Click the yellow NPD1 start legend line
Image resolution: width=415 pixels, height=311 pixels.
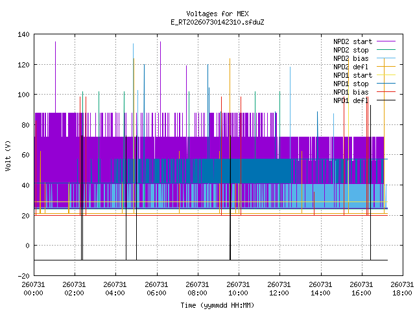click(x=386, y=75)
